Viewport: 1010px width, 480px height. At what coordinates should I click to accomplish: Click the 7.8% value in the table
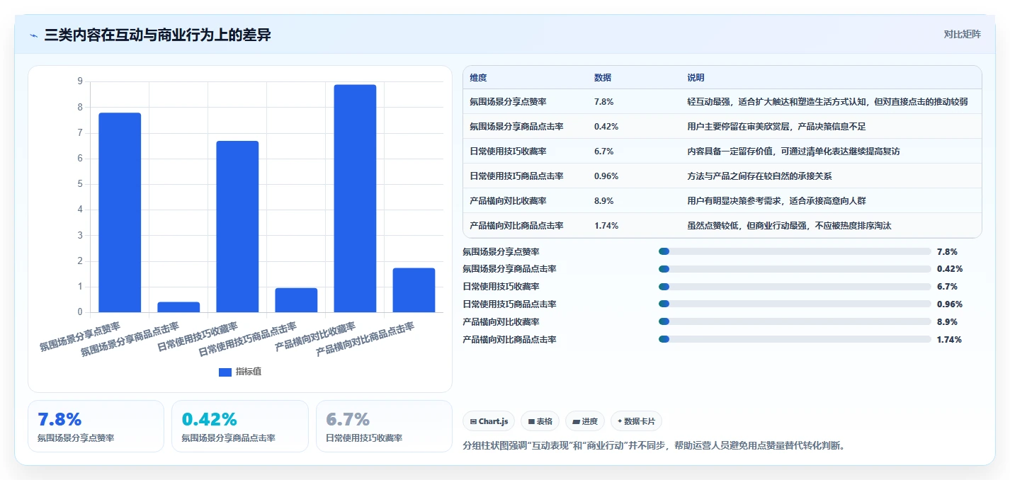point(604,102)
